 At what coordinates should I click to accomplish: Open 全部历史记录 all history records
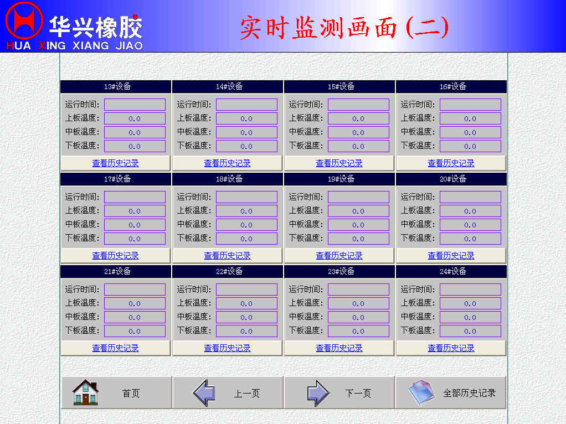coord(451,392)
